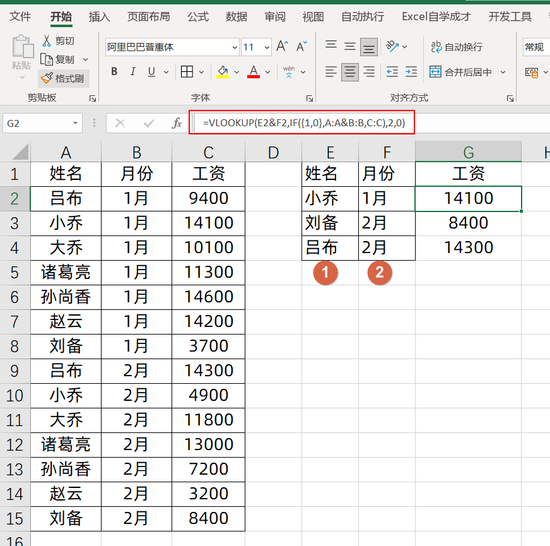Align text to top of cell
The image size is (550, 546).
[331, 46]
